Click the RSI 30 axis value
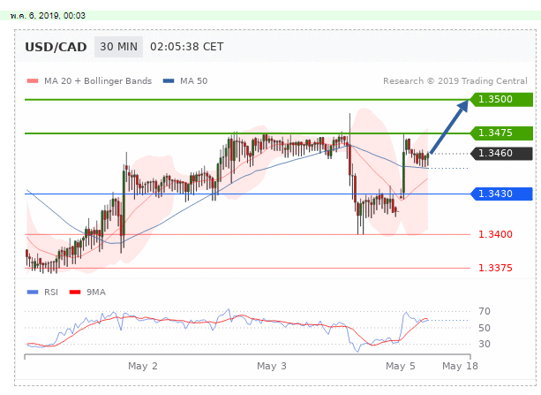The height and width of the screenshot is (395, 541). (485, 345)
